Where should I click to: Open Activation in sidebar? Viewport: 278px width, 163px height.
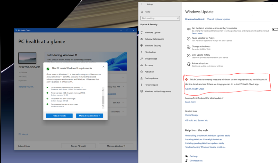pyautogui.click(x=149, y=72)
